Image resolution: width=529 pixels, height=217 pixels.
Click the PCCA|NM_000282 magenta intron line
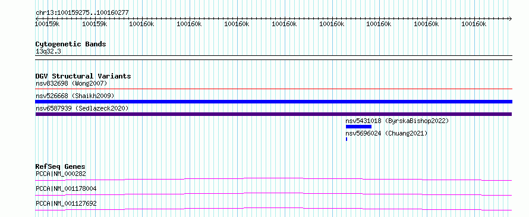[x=273, y=179]
